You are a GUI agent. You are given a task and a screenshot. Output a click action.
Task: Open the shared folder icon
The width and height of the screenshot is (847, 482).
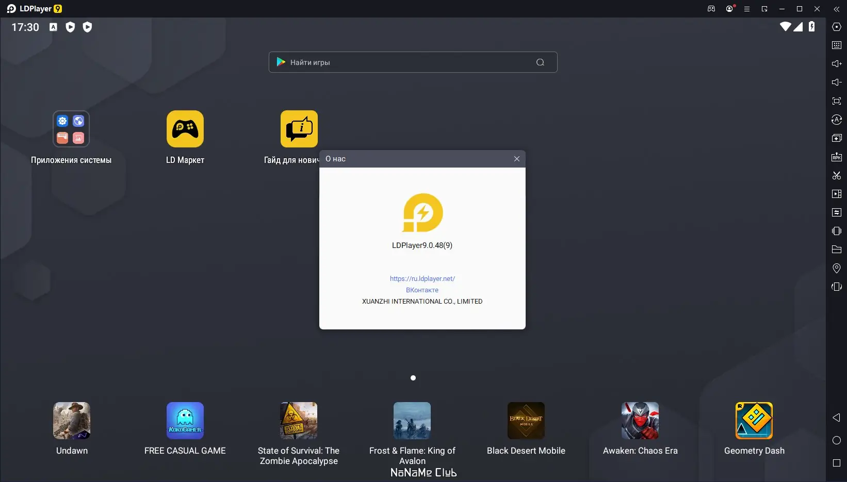point(837,250)
